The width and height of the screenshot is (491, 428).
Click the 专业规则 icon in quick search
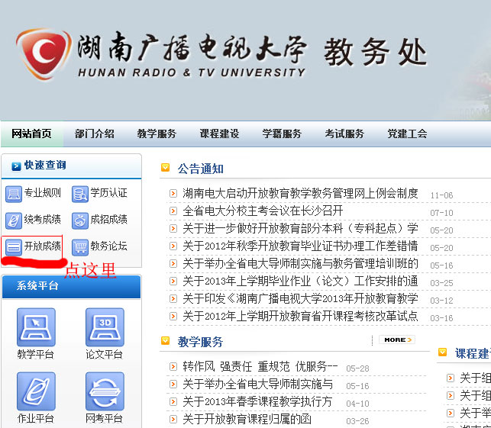13,193
